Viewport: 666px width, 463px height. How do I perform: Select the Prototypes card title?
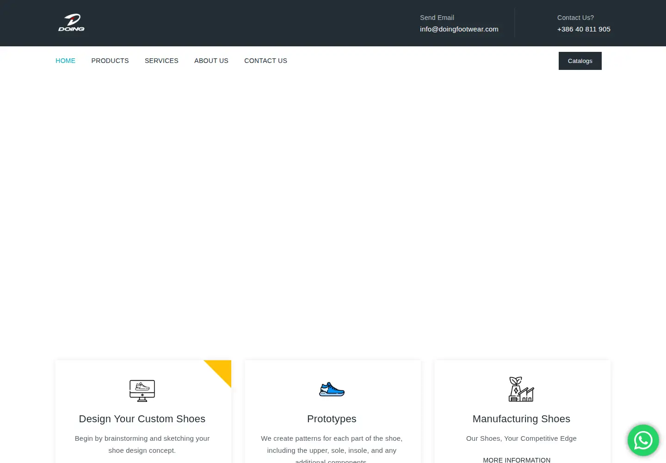(x=332, y=419)
